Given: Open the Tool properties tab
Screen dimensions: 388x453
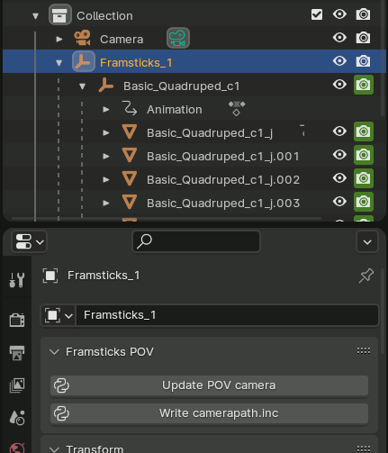Looking at the screenshot, I should (x=17, y=279).
